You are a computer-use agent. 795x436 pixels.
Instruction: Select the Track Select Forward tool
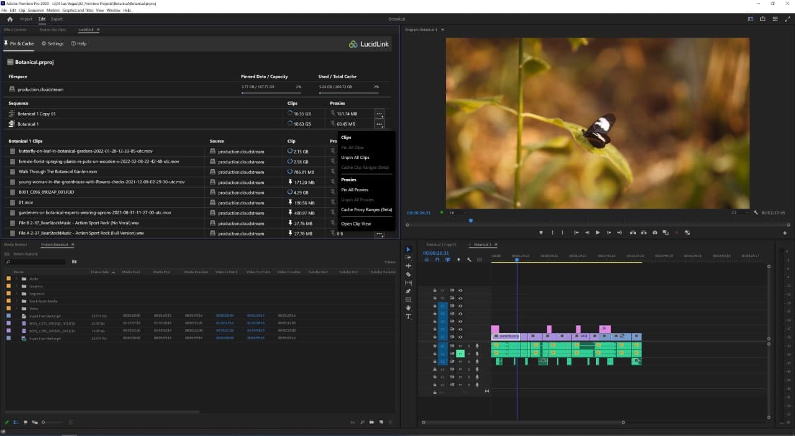(x=408, y=257)
